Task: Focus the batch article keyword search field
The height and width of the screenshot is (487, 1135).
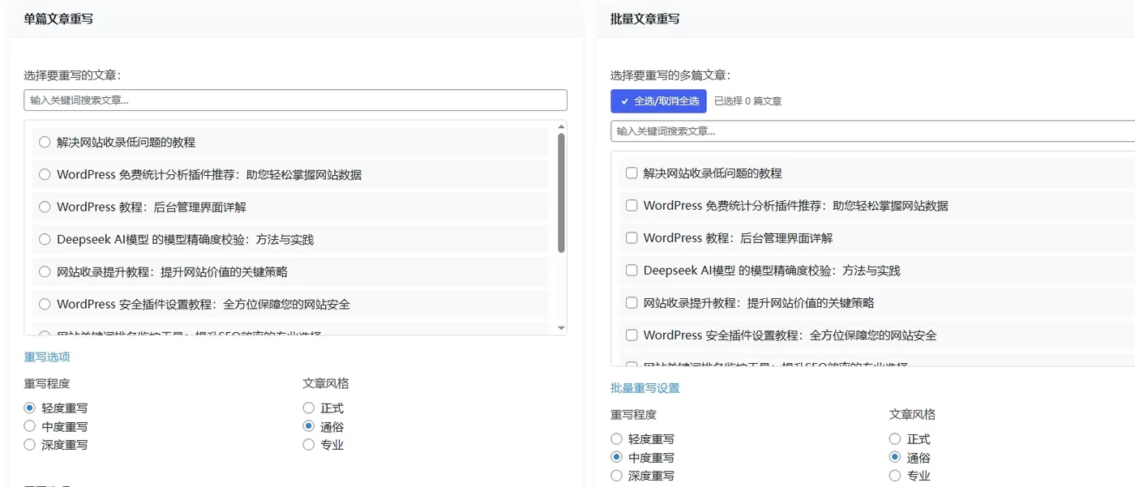Action: 872,130
